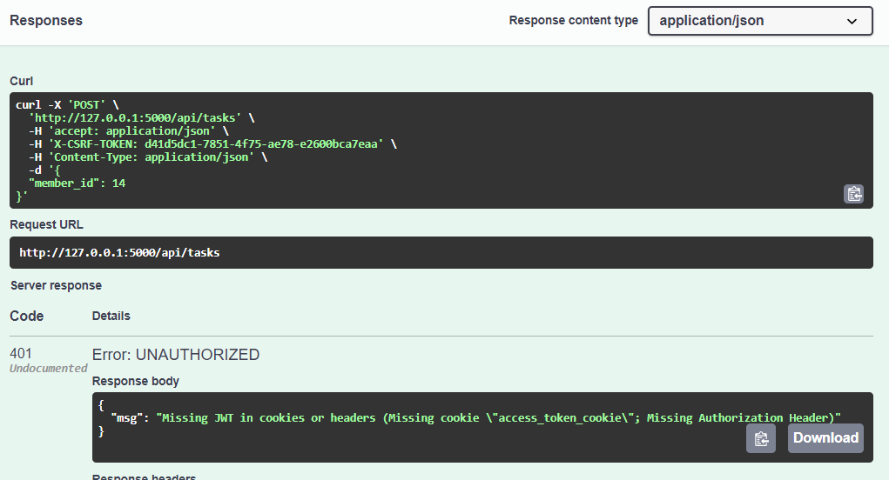Click the Details column header
This screenshot has width=889, height=480.
pos(111,316)
